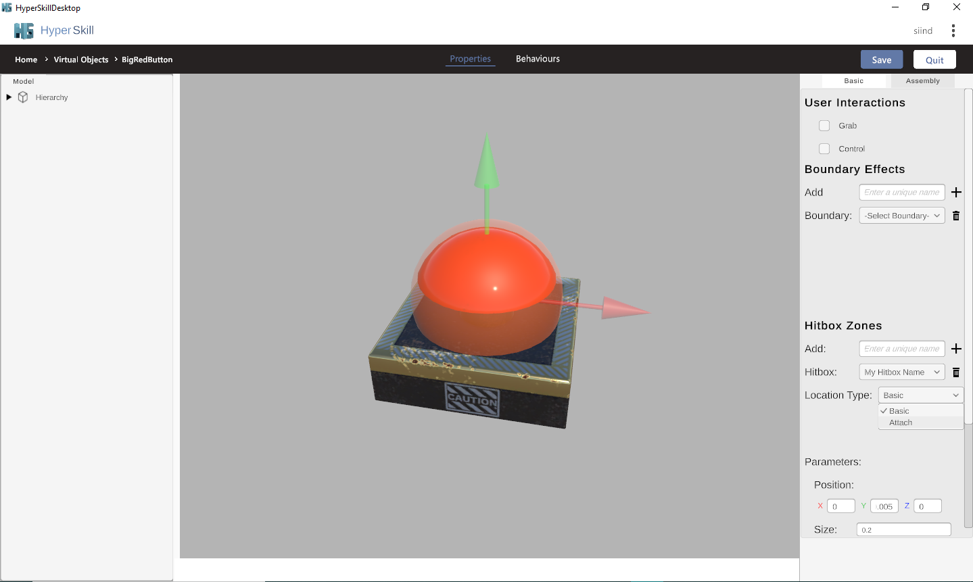Click the Quit button
Image resolution: width=973 pixels, height=582 pixels.
(934, 59)
